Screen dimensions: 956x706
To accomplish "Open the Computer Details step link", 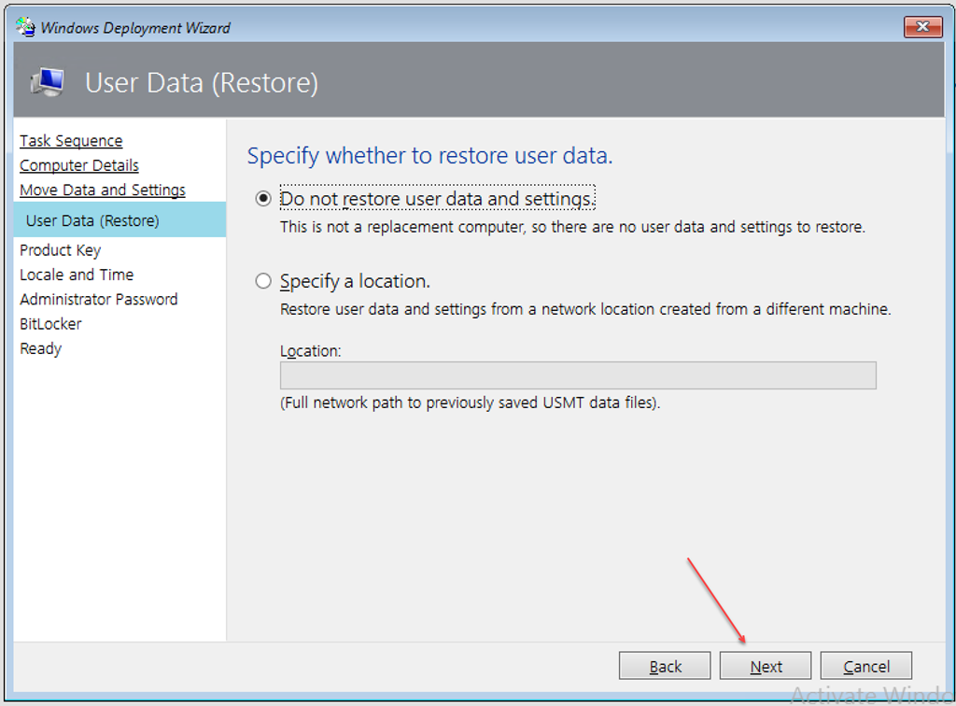I will click(79, 165).
